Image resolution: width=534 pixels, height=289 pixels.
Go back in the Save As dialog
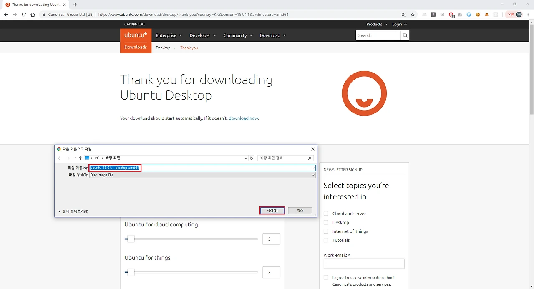[60, 158]
